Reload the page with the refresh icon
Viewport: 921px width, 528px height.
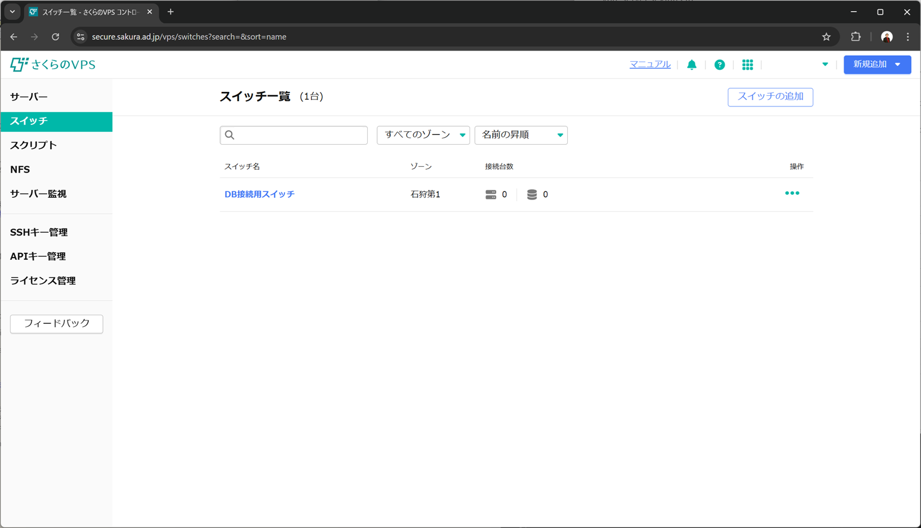tap(55, 37)
